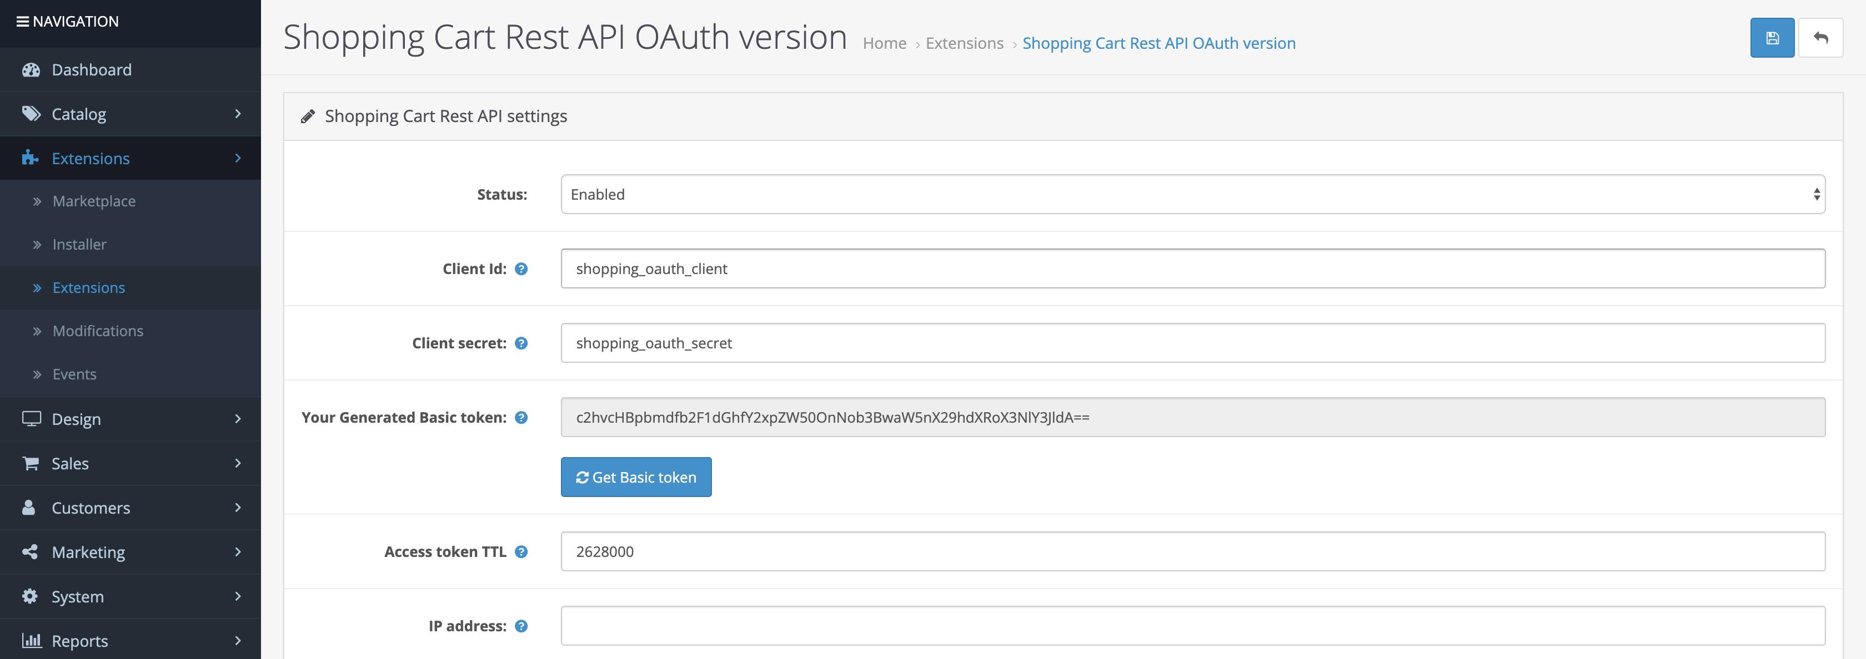Open the Status dropdown showing Enabled

click(x=1192, y=195)
